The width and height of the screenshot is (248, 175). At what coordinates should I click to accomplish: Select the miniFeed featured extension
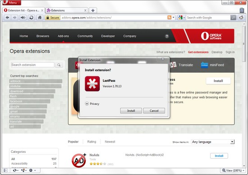click(x=212, y=65)
